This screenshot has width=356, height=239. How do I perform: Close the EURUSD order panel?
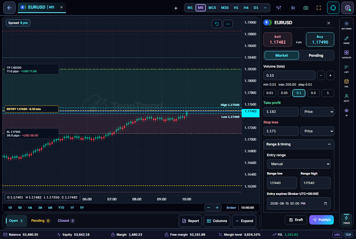(x=329, y=23)
